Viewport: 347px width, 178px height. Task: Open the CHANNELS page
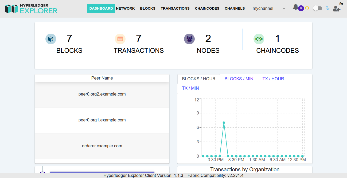(235, 8)
